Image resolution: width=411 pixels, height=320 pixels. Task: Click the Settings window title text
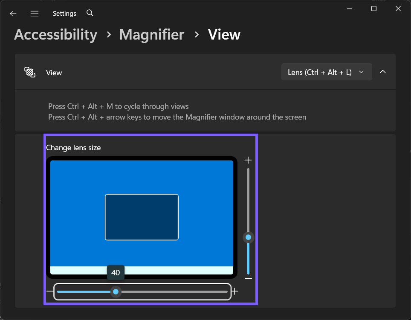pos(64,14)
